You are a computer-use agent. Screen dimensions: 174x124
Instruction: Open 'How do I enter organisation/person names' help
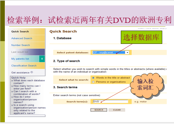(25, 99)
